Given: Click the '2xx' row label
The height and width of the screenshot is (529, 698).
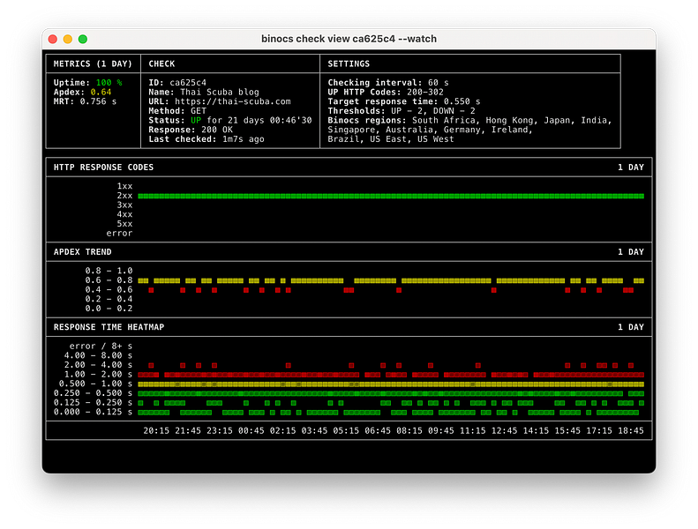Looking at the screenshot, I should (x=124, y=196).
